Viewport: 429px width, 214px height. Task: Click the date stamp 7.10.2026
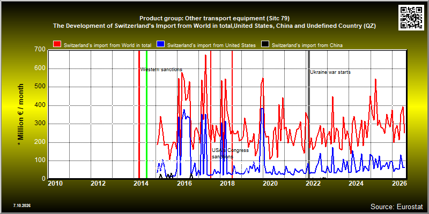click(21, 205)
